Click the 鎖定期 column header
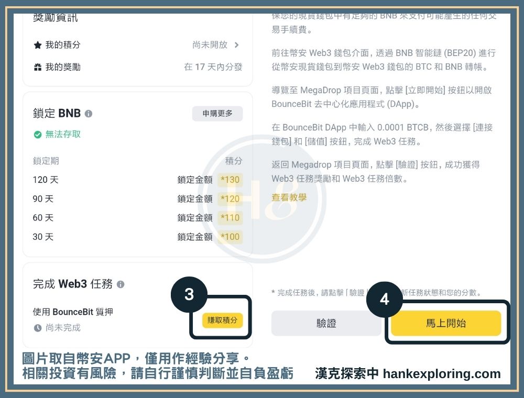Viewport: 524px width, 398px height. coord(46,161)
